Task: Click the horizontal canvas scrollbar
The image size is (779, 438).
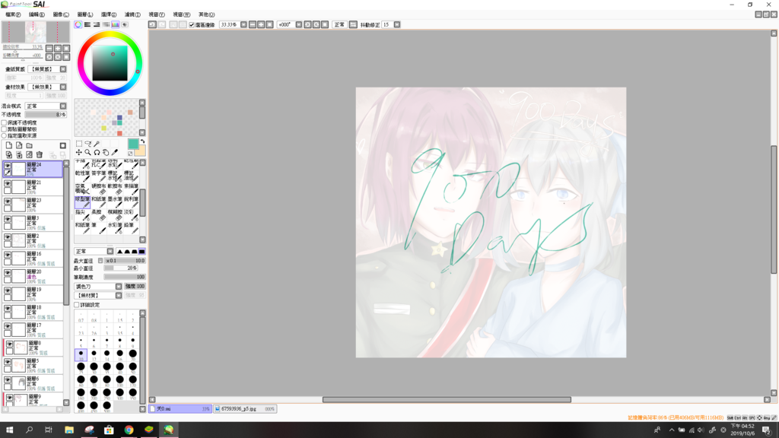Action: [447, 399]
